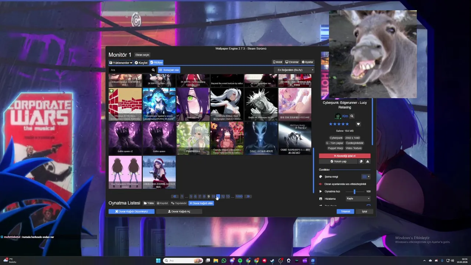Switch to the Atölye tab
The width and height of the screenshot is (471, 265).
pyautogui.click(x=156, y=63)
